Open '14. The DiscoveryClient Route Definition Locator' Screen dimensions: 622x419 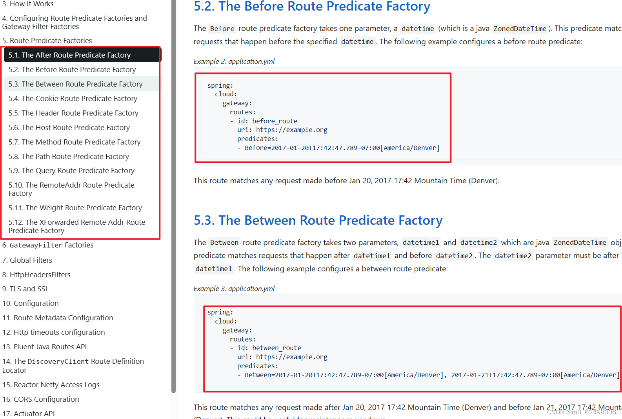coord(73,366)
